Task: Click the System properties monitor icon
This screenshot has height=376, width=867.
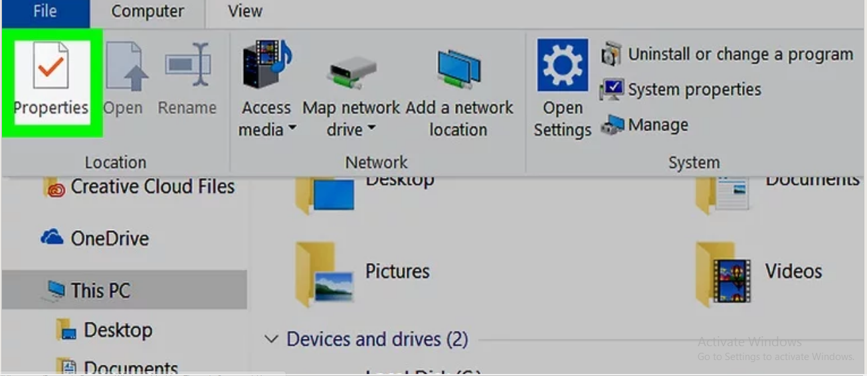Action: click(x=611, y=90)
